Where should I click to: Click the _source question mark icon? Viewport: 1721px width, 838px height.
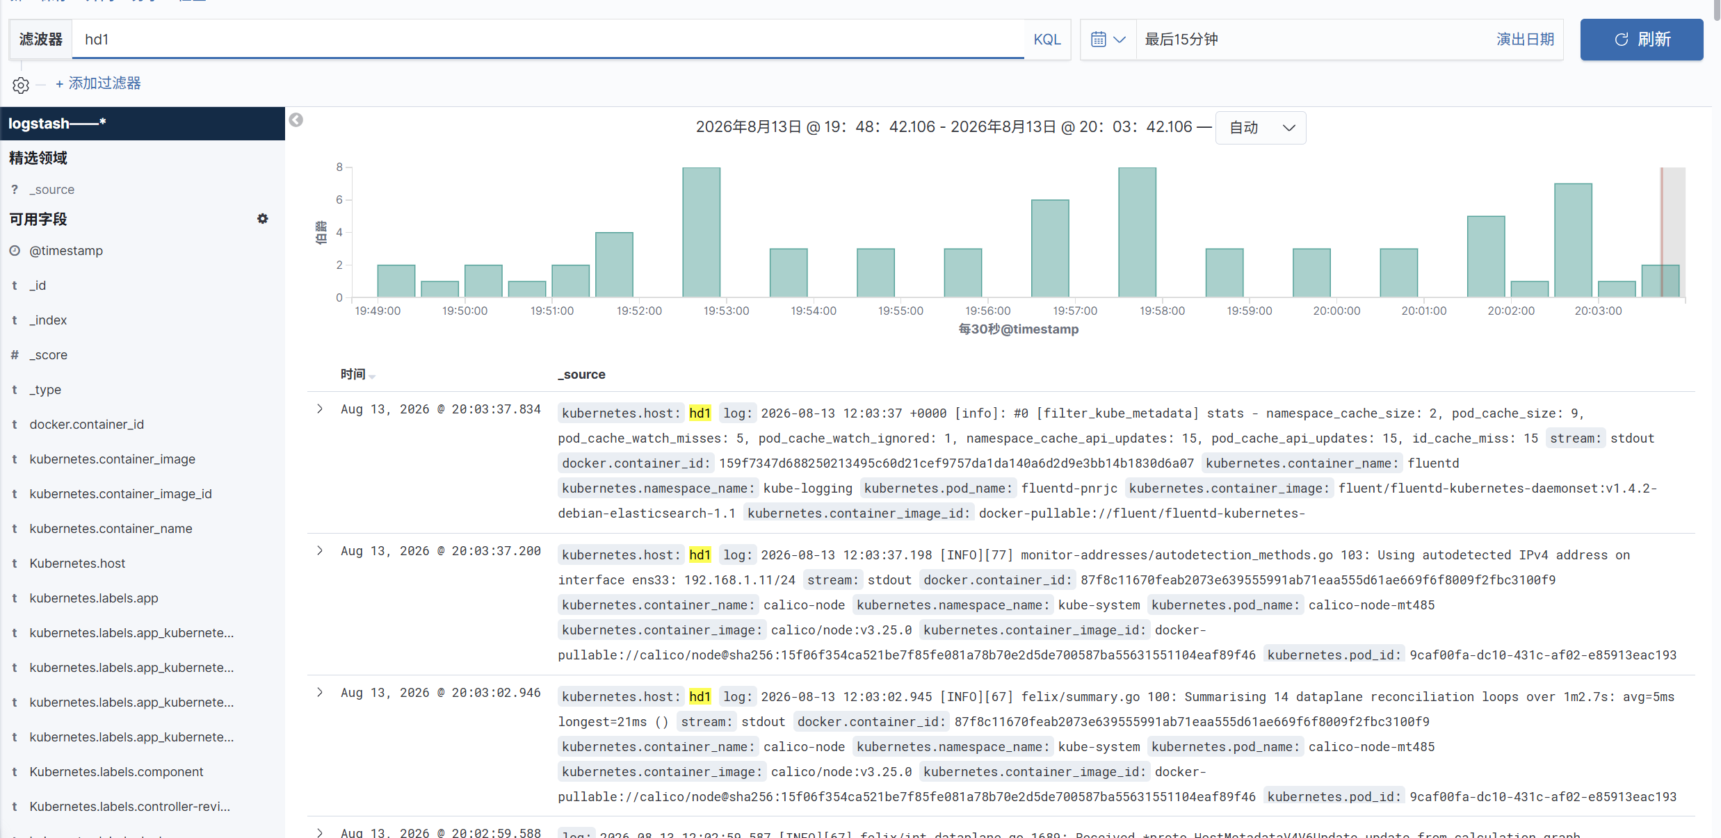tap(15, 190)
